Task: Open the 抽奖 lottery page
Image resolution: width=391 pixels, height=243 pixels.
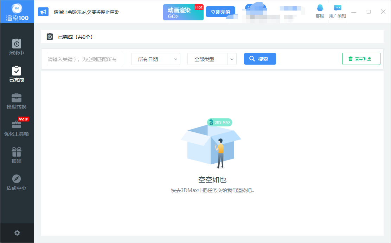Action: pos(17,155)
